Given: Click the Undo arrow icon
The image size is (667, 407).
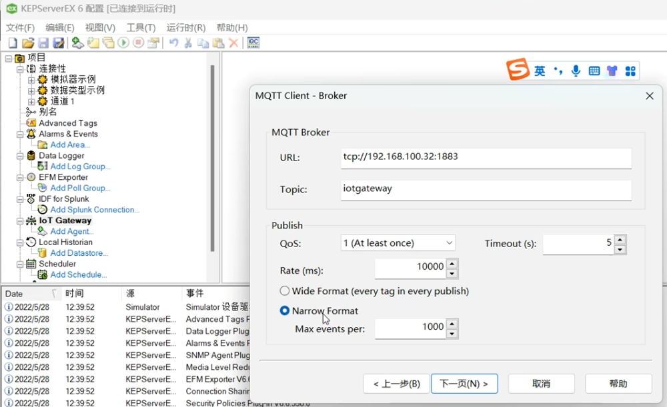Looking at the screenshot, I should point(173,43).
